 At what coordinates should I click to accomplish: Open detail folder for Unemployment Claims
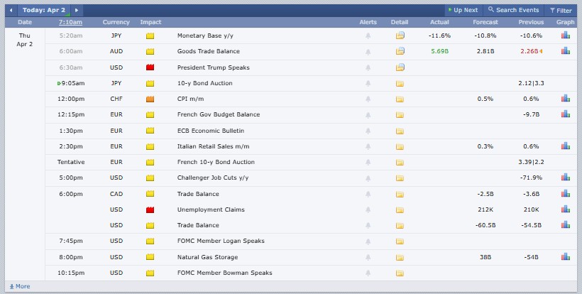coord(400,209)
